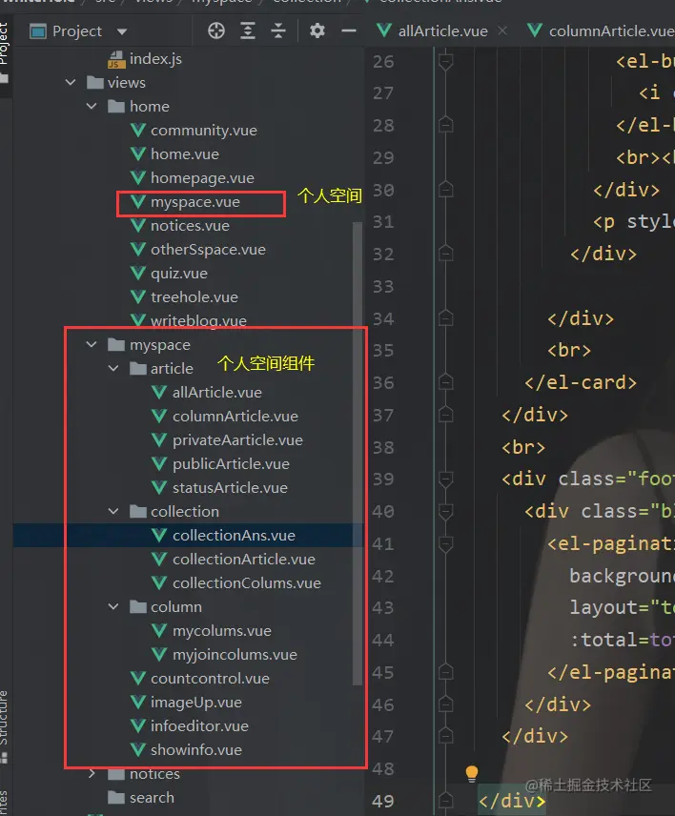The height and width of the screenshot is (816, 675).
Task: Click the project tree vertical scrollbar
Action: [x=357, y=453]
